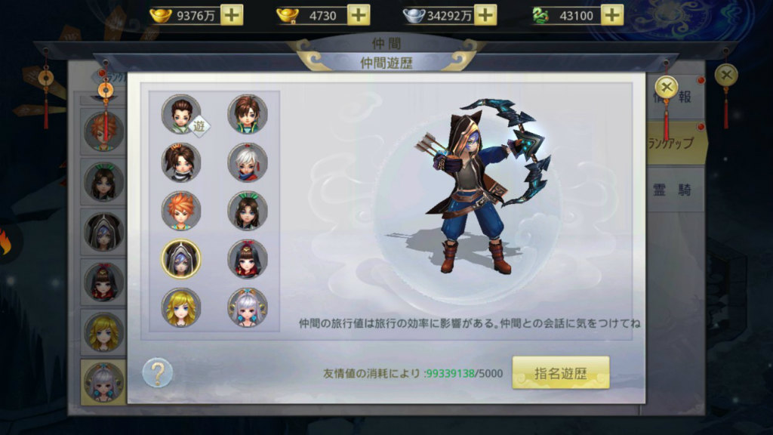Choose orange spiky-haired companion in grid

(x=181, y=211)
